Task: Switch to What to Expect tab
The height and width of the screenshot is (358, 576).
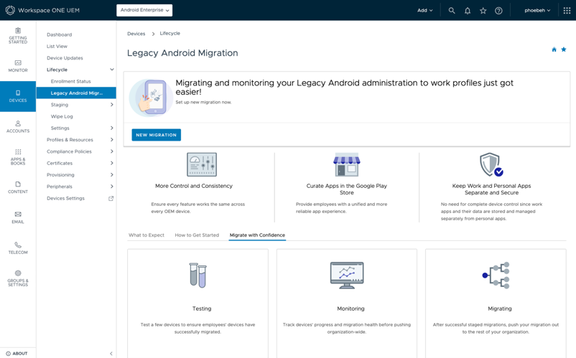Action: click(147, 235)
